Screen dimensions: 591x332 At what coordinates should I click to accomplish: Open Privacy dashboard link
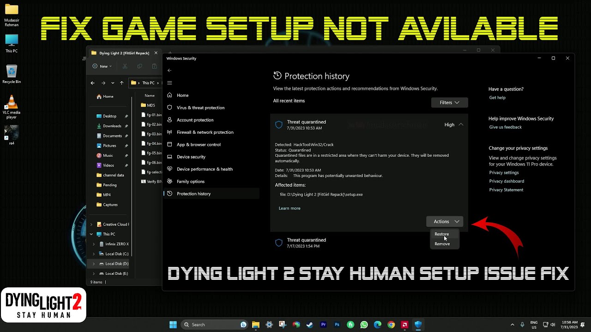[x=507, y=181]
